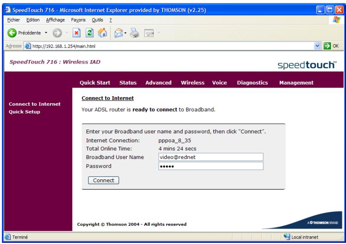Image resolution: width=346 pixels, height=244 pixels.
Task: Print the page with printer icon
Action: pyautogui.click(x=135, y=33)
